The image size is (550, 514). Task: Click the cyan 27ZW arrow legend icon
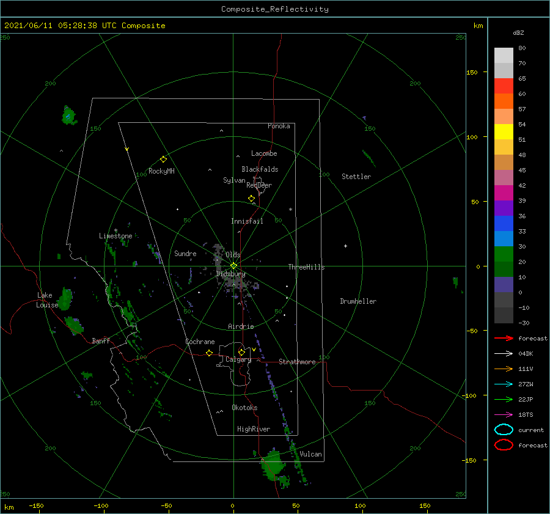504,384
